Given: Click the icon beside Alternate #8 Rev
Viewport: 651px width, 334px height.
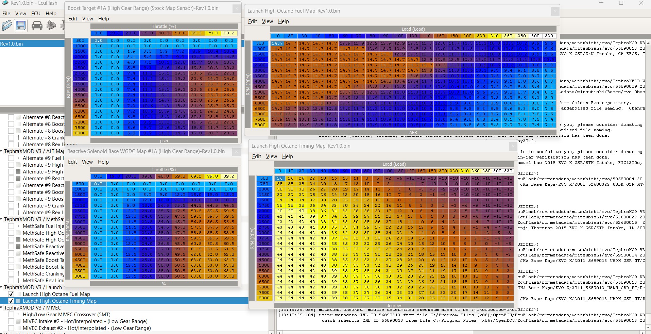Looking at the screenshot, I should 18,145.
